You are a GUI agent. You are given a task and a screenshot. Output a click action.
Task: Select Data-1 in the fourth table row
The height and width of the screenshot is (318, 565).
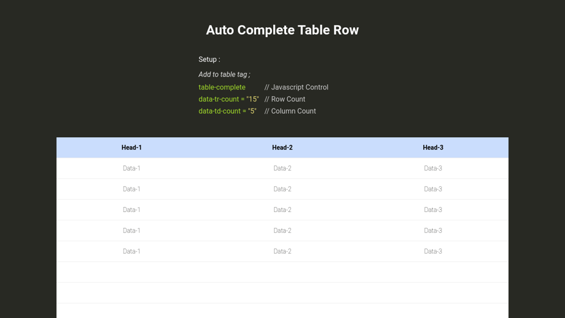tap(131, 230)
